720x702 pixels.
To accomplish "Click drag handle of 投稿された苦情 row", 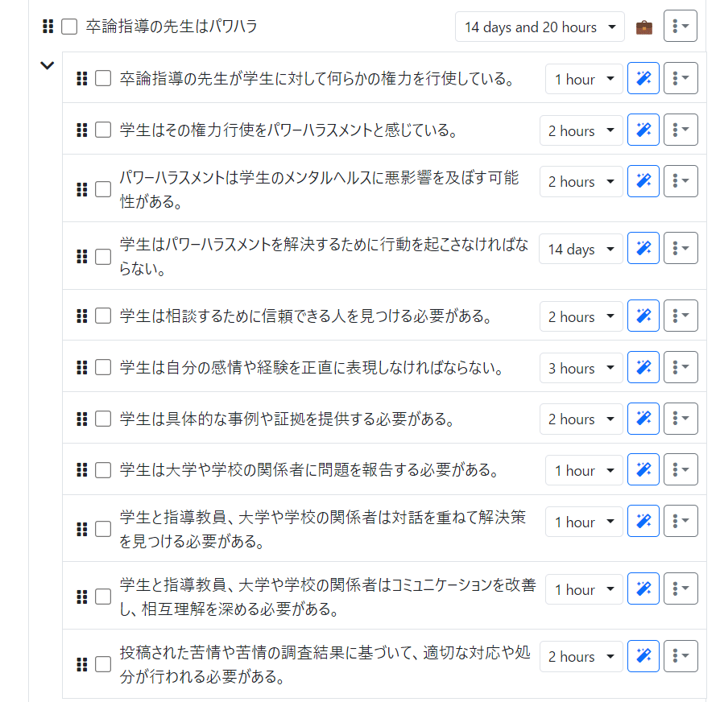I will [x=81, y=664].
